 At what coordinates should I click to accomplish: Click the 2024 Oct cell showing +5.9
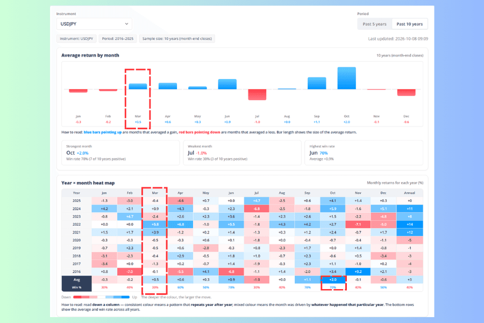click(x=333, y=209)
